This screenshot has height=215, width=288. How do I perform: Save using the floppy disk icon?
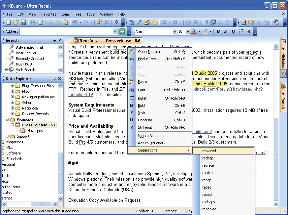(x=23, y=22)
